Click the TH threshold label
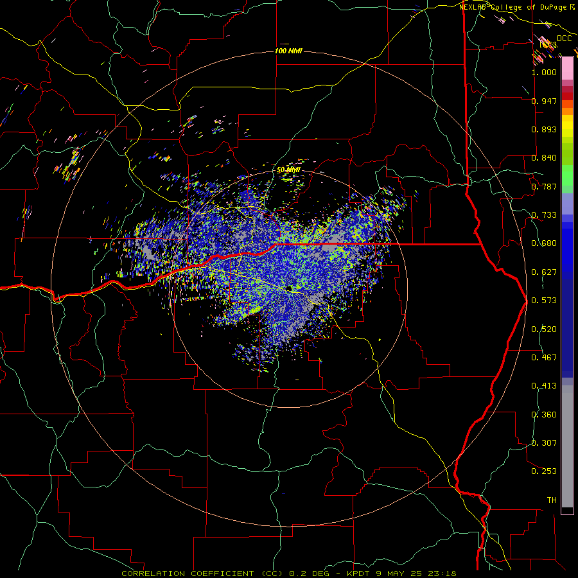This screenshot has width=578, height=578. [552, 500]
